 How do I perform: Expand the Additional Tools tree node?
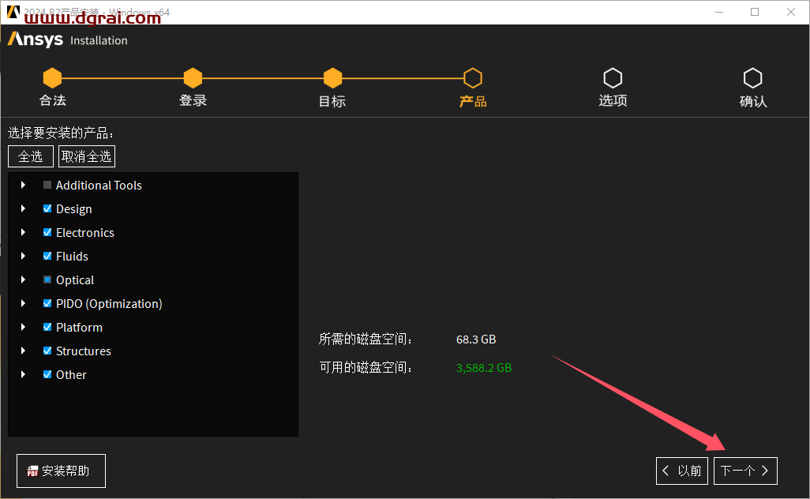click(23, 185)
